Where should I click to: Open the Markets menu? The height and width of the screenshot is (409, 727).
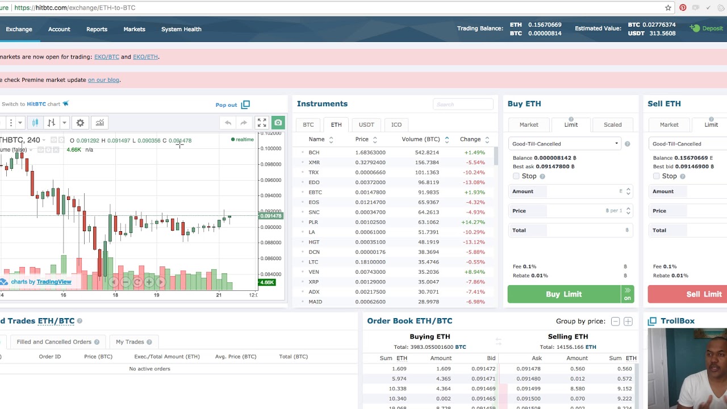tap(134, 29)
